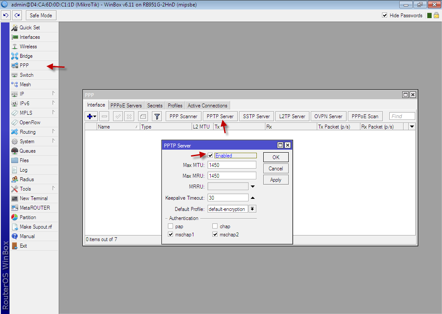442x314 pixels.
Task: Expand the IPv6 submenu
Action: 54,103
